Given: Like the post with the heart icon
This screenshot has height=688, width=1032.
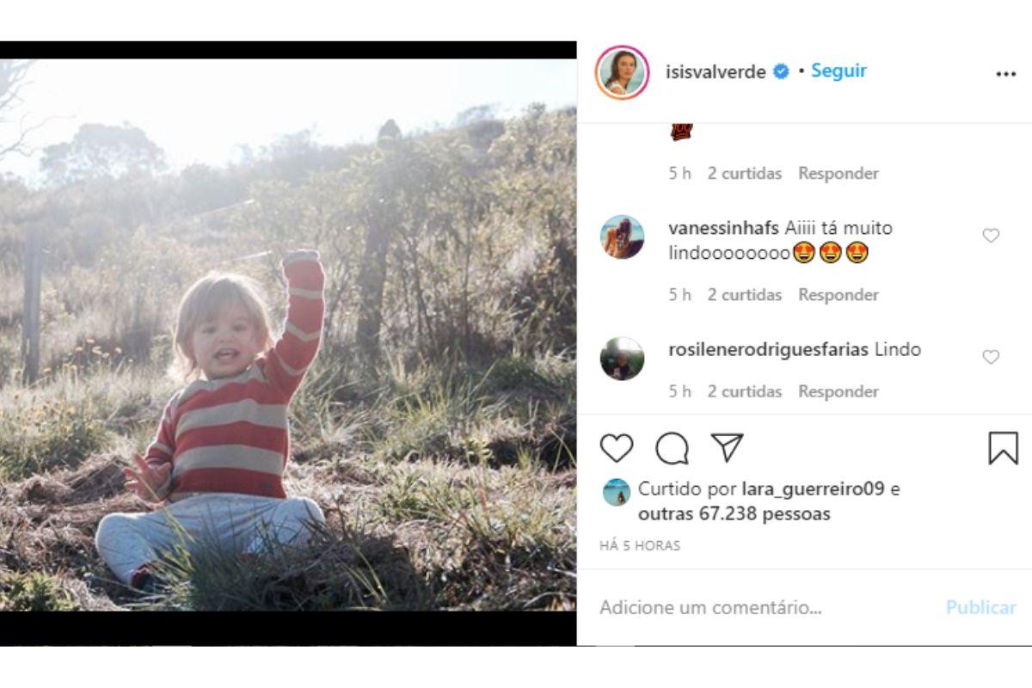Looking at the screenshot, I should click(x=616, y=448).
